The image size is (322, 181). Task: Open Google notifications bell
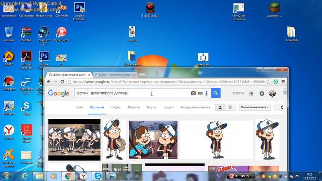tap(262, 93)
